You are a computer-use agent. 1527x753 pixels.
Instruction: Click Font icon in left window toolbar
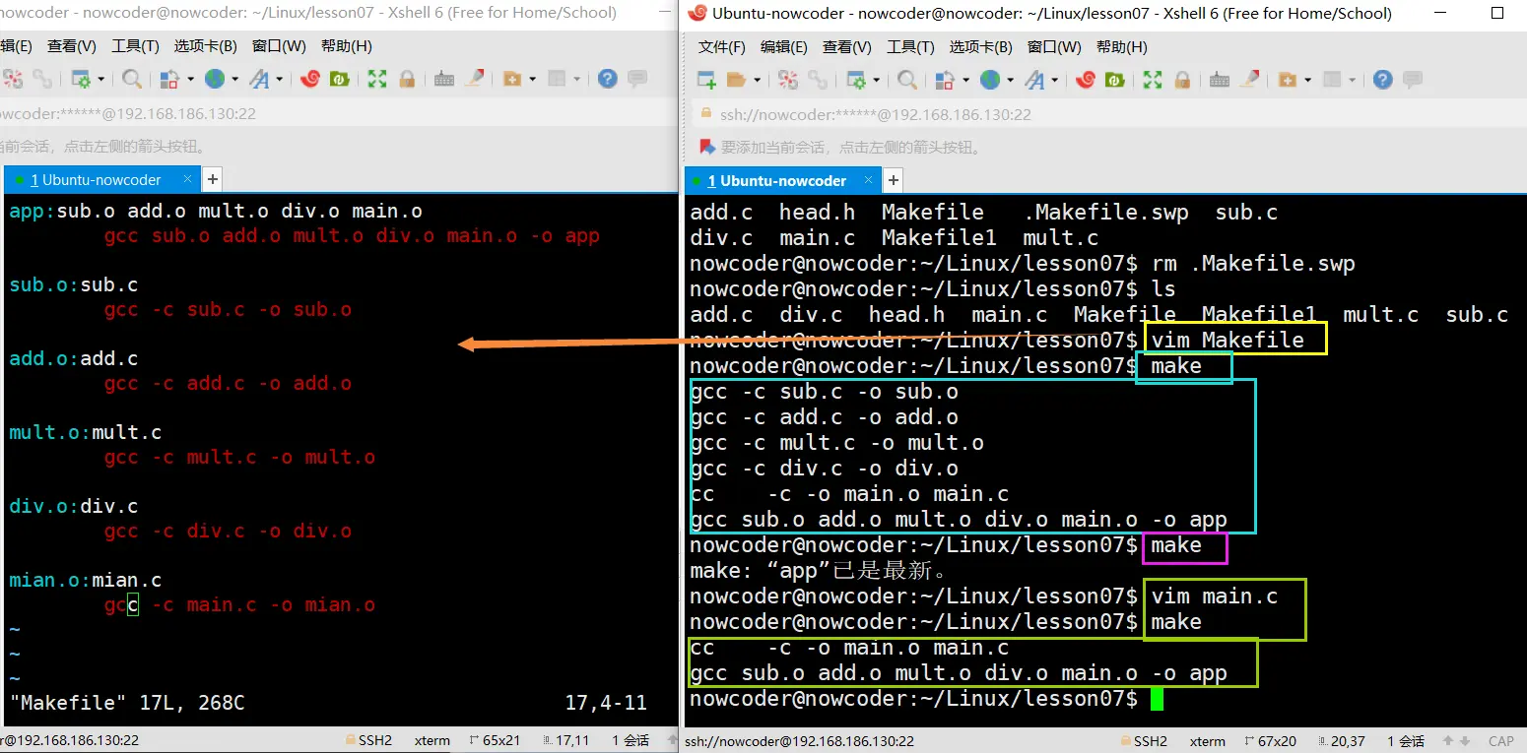click(259, 80)
